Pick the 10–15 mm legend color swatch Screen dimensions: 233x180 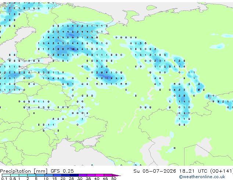tap(49, 175)
